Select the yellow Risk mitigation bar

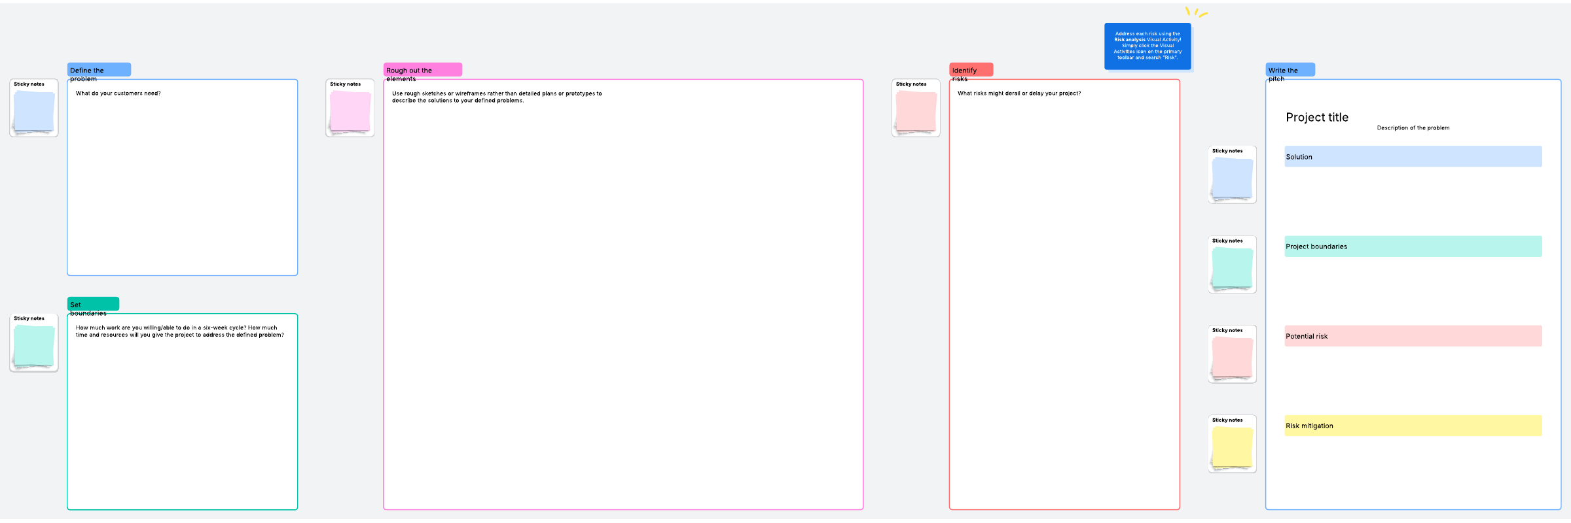[1413, 426]
